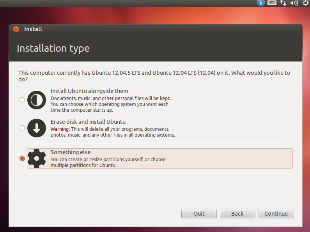
Task: Click the red 'Warning:' label
Action: pos(60,129)
